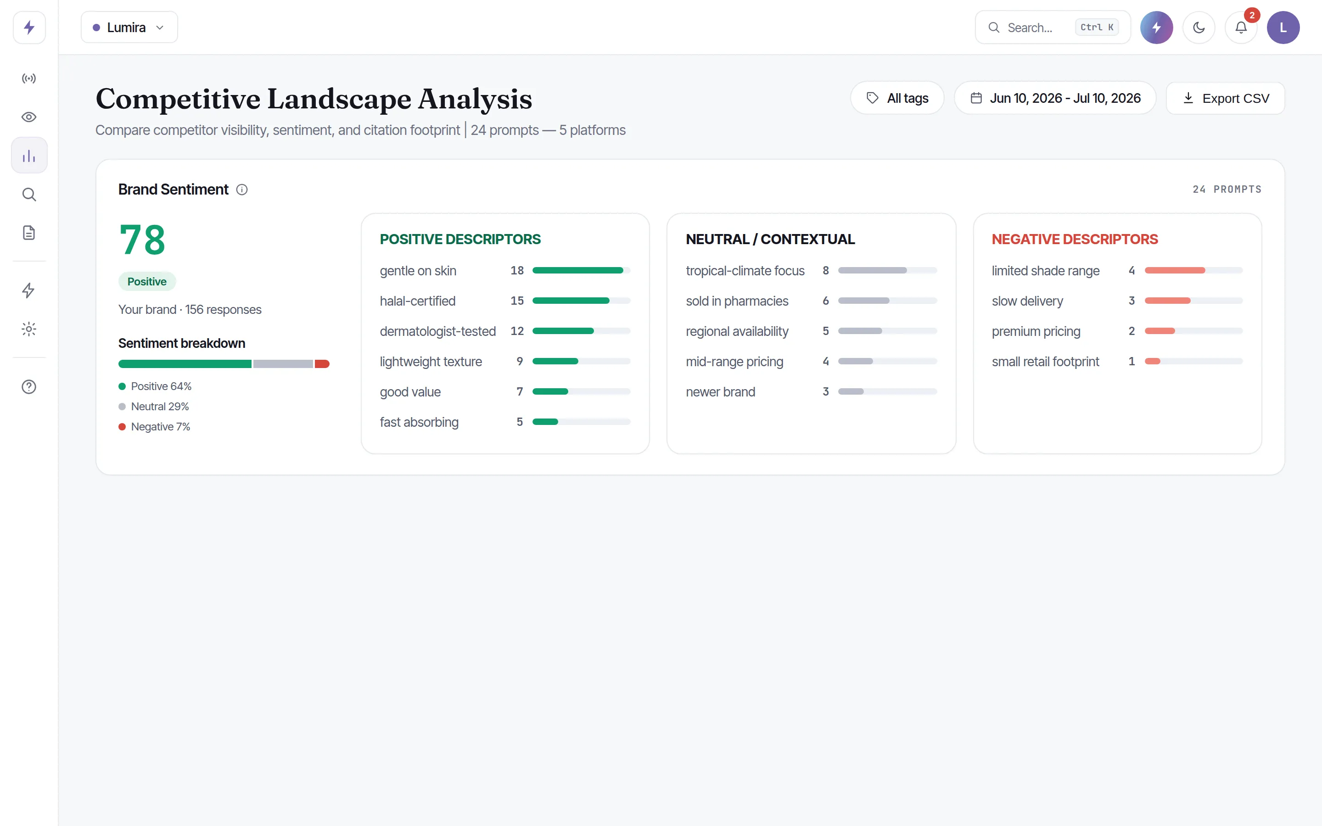Viewport: 1322px width, 826px height.
Task: Click the 78 sentiment score
Action: pyautogui.click(x=142, y=240)
